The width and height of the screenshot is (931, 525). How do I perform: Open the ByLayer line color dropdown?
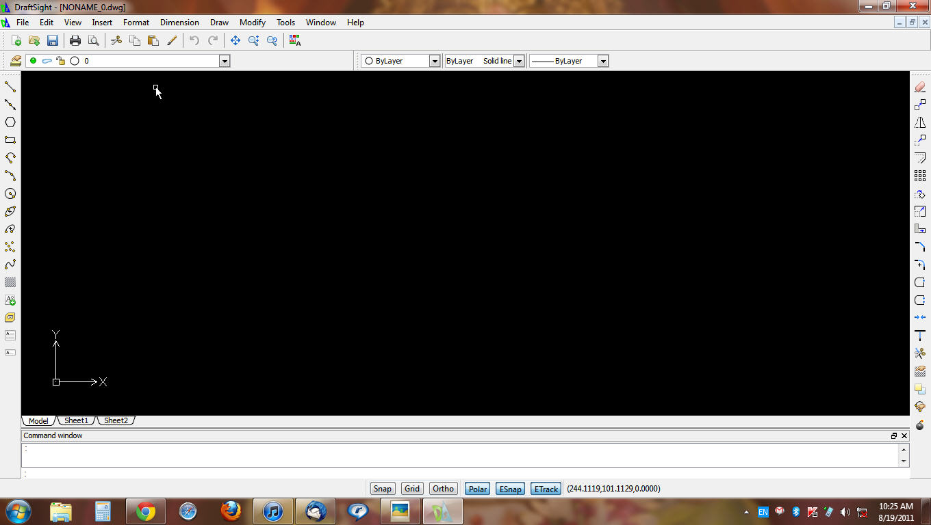(434, 61)
